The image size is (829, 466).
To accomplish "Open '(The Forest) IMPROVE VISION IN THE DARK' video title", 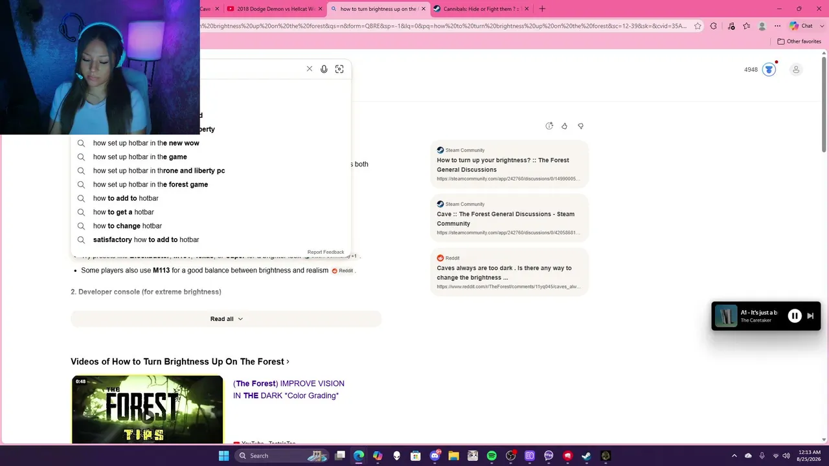I will [x=289, y=390].
